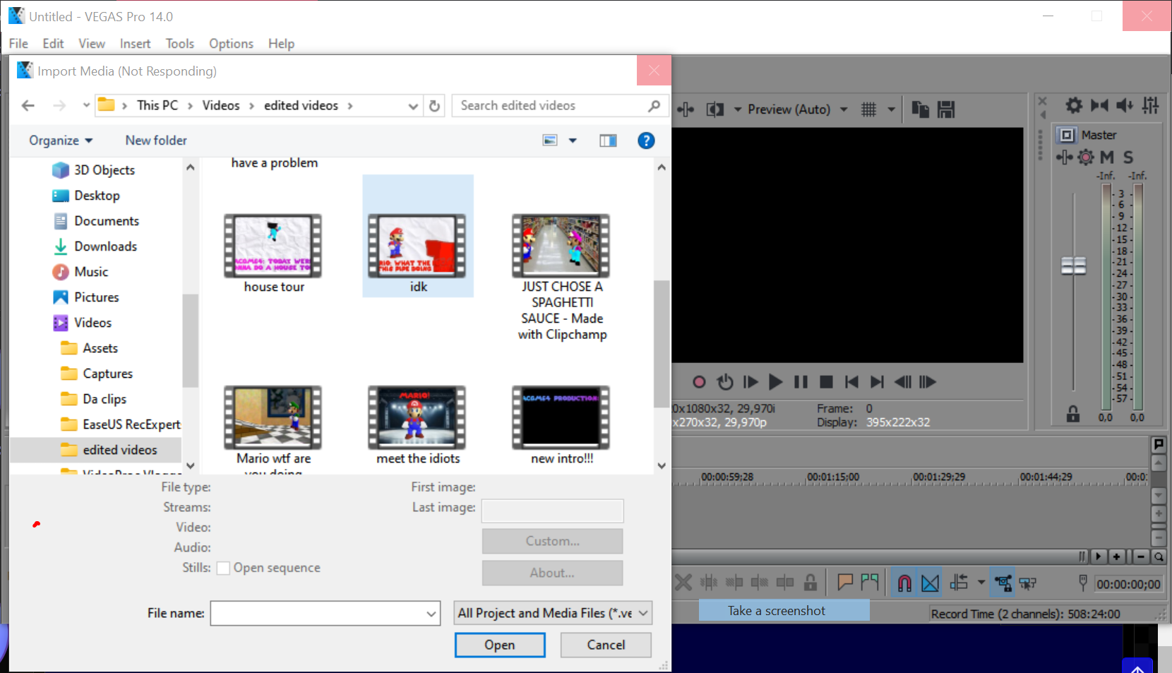Open the Edit menu
Viewport: 1172px width, 673px height.
(53, 44)
